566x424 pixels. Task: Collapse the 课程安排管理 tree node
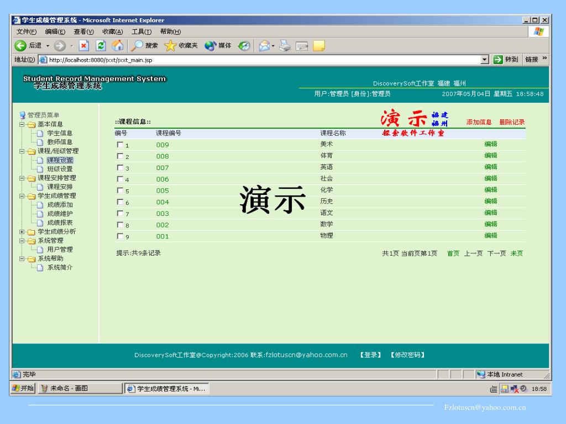pyautogui.click(x=22, y=178)
